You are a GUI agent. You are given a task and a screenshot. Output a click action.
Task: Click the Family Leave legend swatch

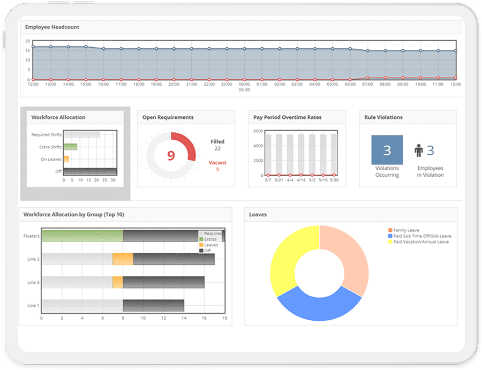tap(390, 230)
